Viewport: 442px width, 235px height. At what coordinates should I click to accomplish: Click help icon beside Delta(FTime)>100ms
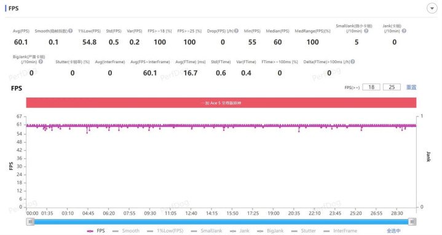[x=353, y=61]
